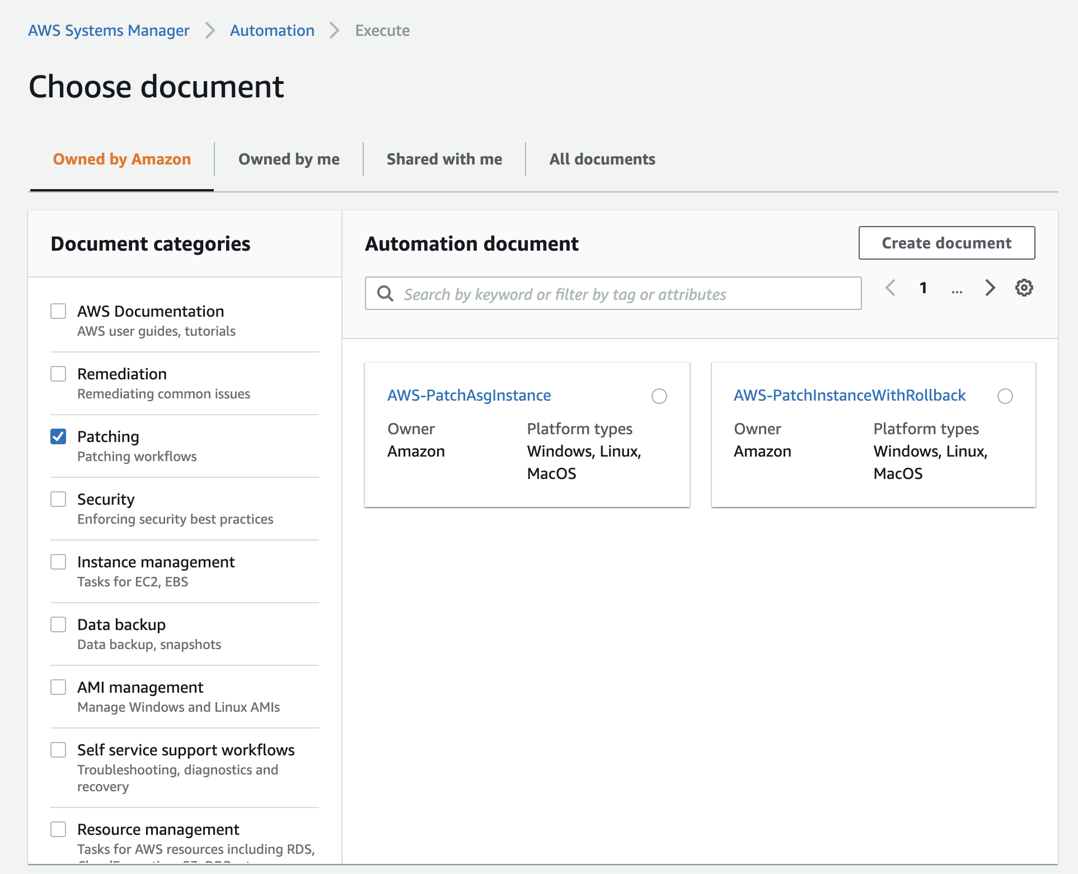Click 'Troubleshooting, diagnostics and recovery' text
The image size is (1078, 874).
[x=178, y=778]
